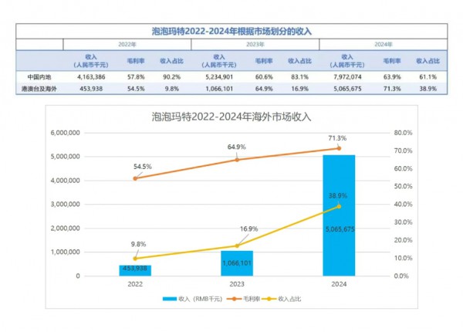
Task: Select the 2022年 header in the table
Action: coord(127,44)
